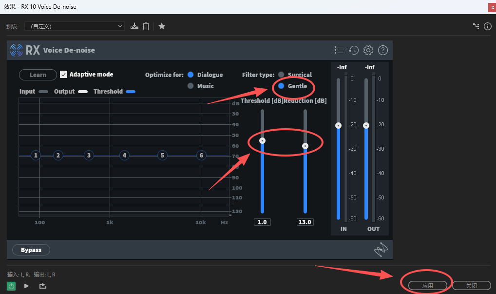Select threshold node 1 on the curve
The width and height of the screenshot is (496, 294).
36,156
